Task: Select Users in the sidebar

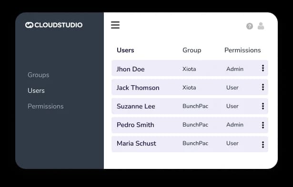Action: point(36,91)
